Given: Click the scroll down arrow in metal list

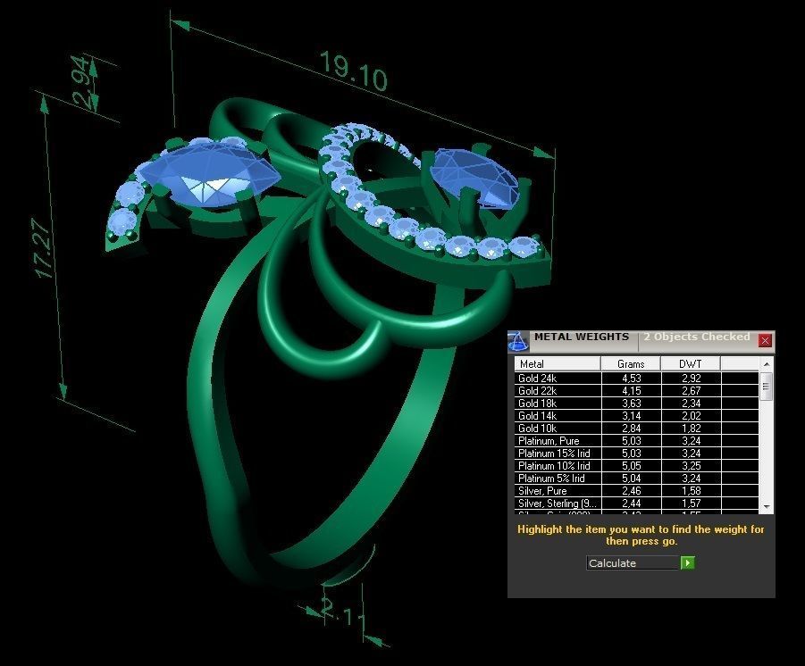Looking at the screenshot, I should pos(767,507).
